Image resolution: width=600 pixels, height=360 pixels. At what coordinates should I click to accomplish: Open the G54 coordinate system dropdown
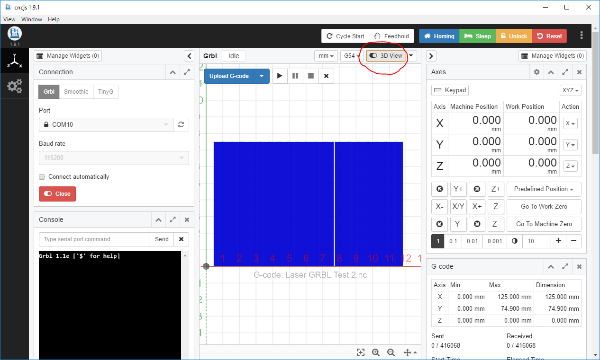pos(352,56)
